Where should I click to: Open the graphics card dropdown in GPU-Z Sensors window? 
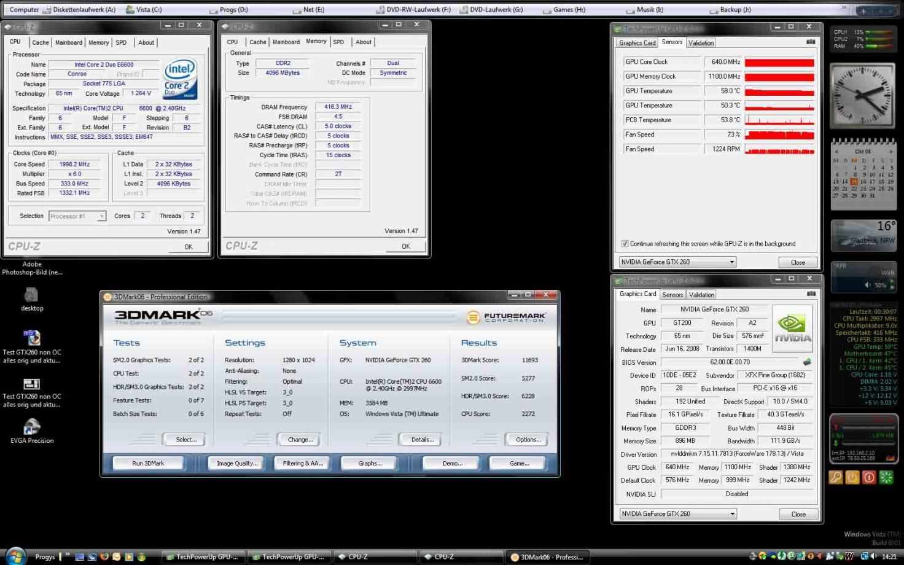(677, 262)
